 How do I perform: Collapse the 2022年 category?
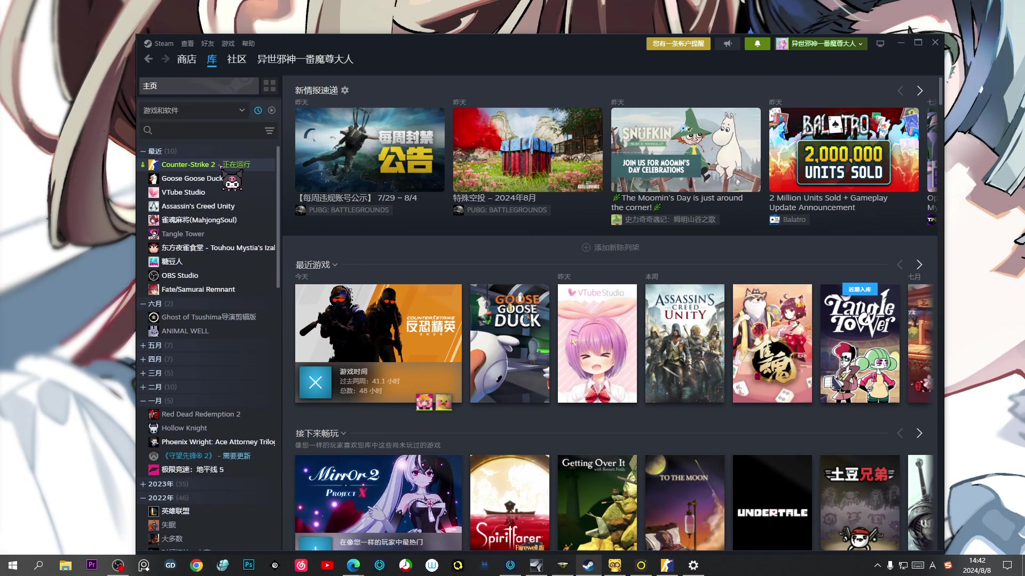(x=143, y=498)
